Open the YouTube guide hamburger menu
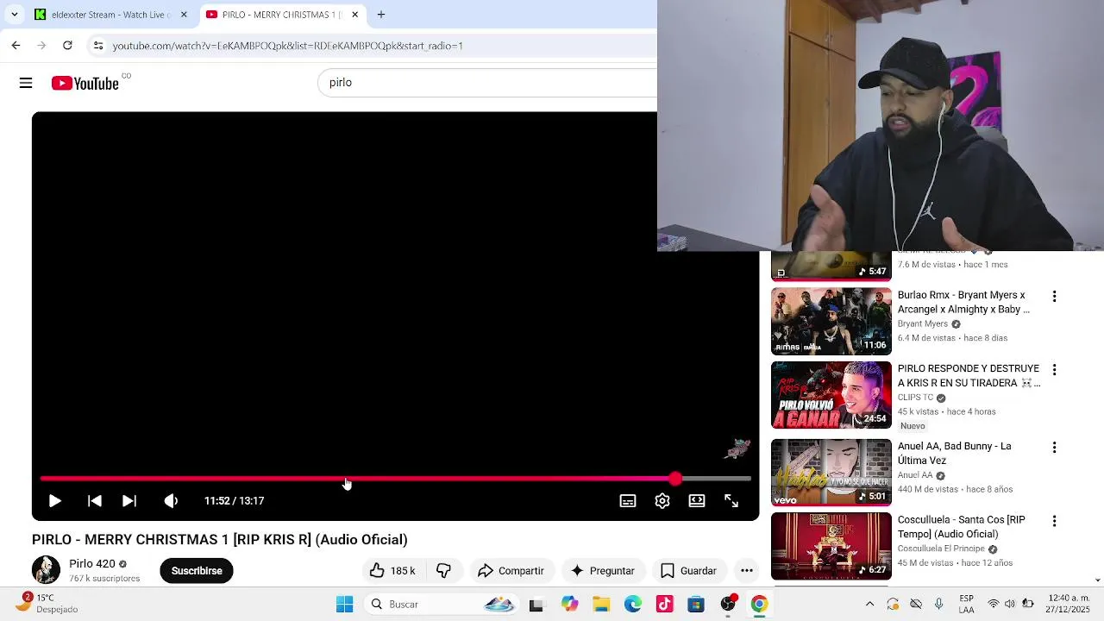Image resolution: width=1104 pixels, height=621 pixels. [x=26, y=83]
